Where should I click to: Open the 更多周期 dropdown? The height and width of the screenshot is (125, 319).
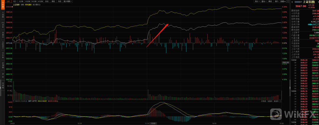tap(68, 1)
